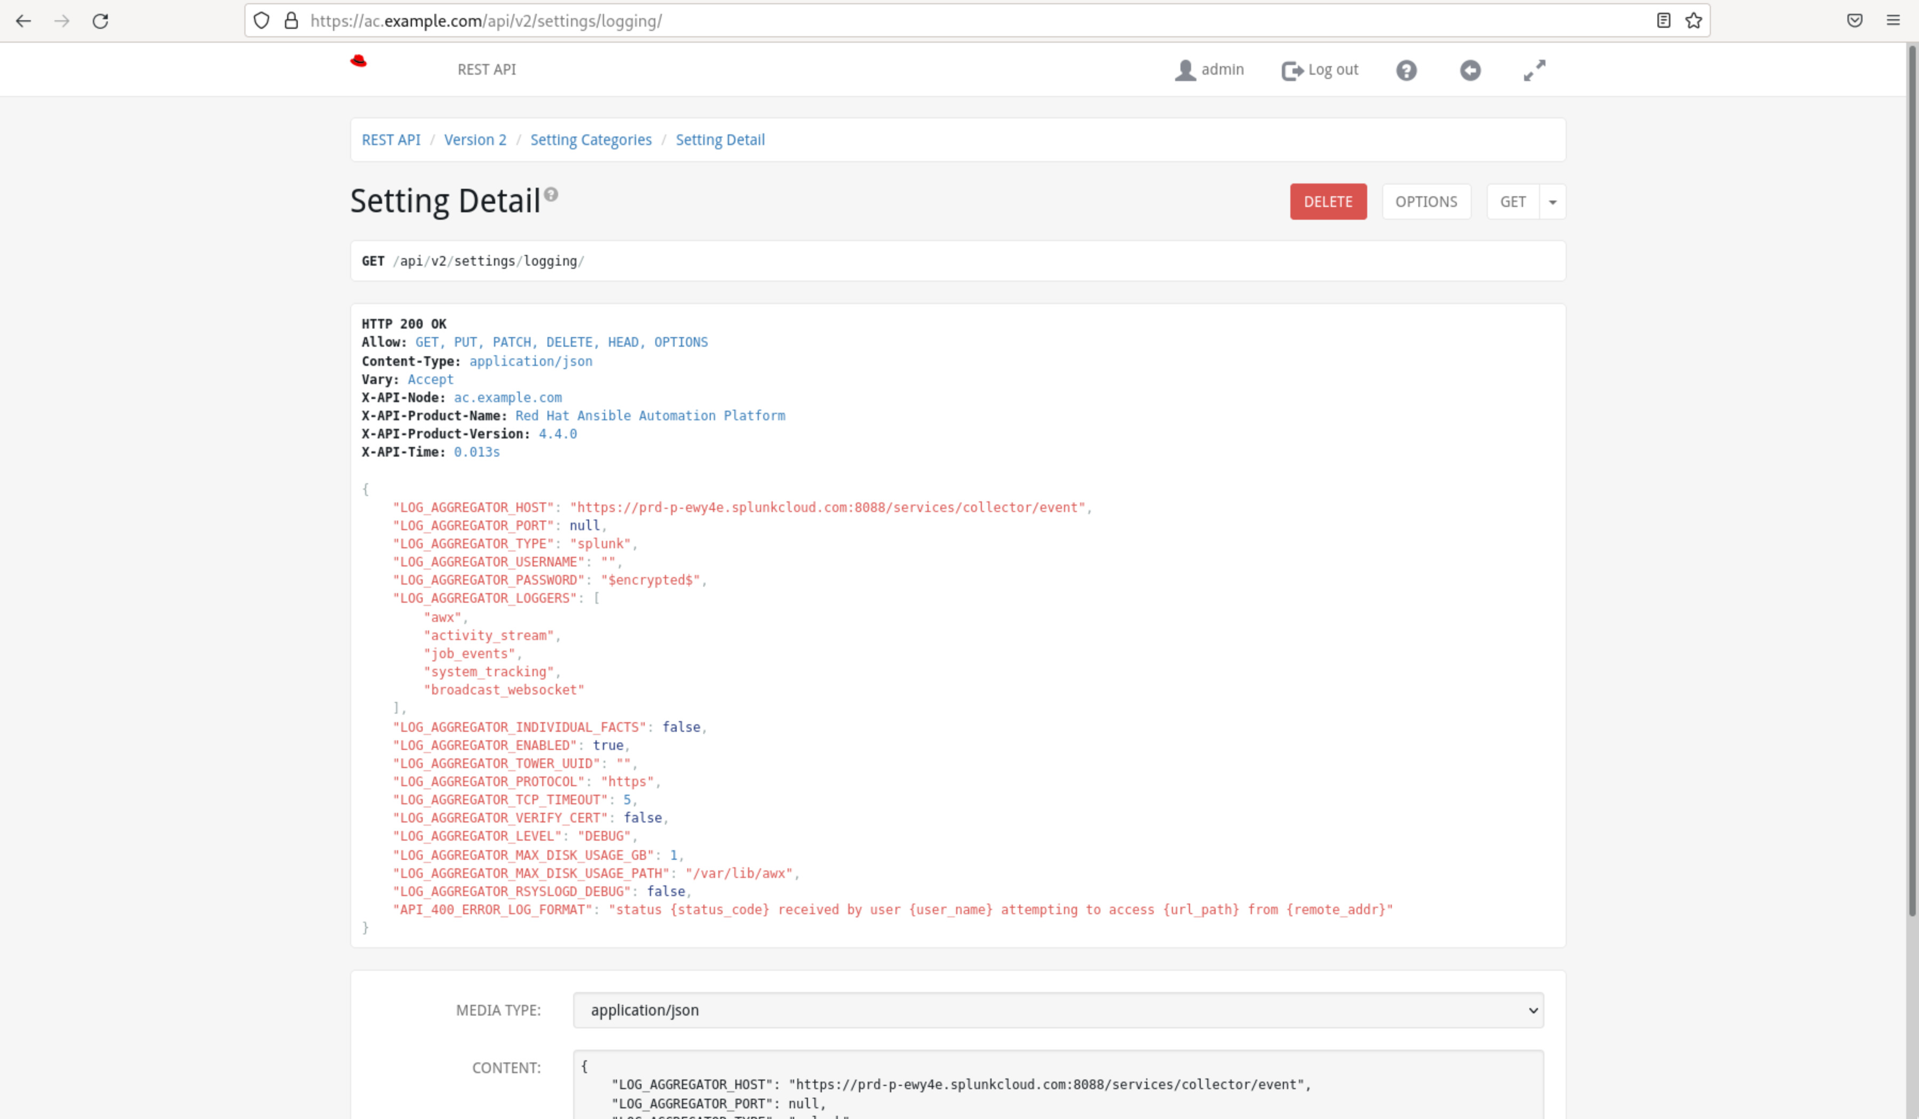Open the Pocket save icon
This screenshot has height=1119, width=1919.
(x=1855, y=21)
